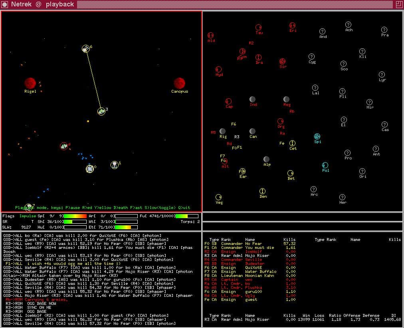This screenshot has width=404, height=328.
Task: Click the Etemp gauge bar
Action: click(126, 227)
